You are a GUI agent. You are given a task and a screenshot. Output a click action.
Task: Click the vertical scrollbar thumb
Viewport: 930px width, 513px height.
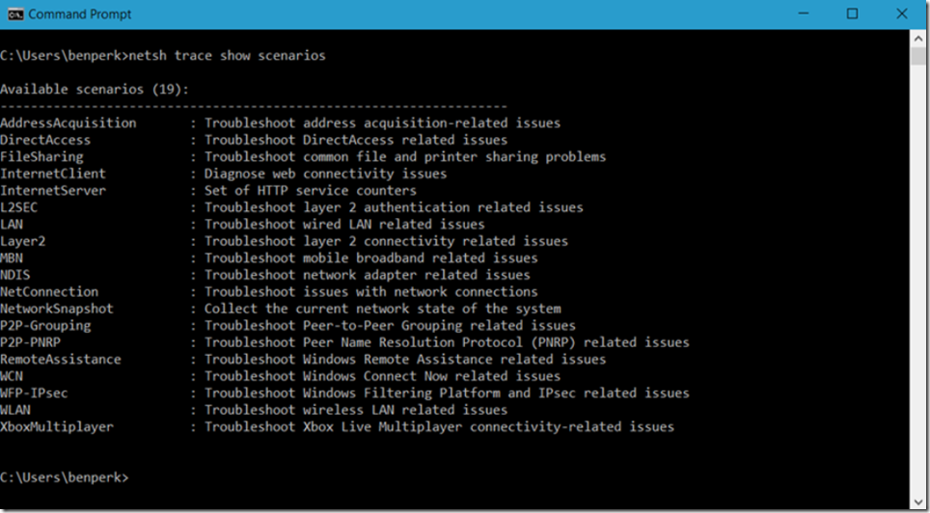[918, 56]
